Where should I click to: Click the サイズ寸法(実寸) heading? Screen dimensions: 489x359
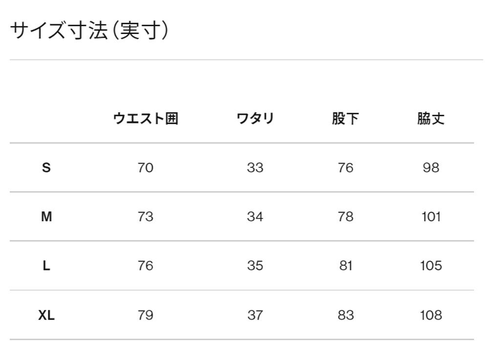click(89, 31)
